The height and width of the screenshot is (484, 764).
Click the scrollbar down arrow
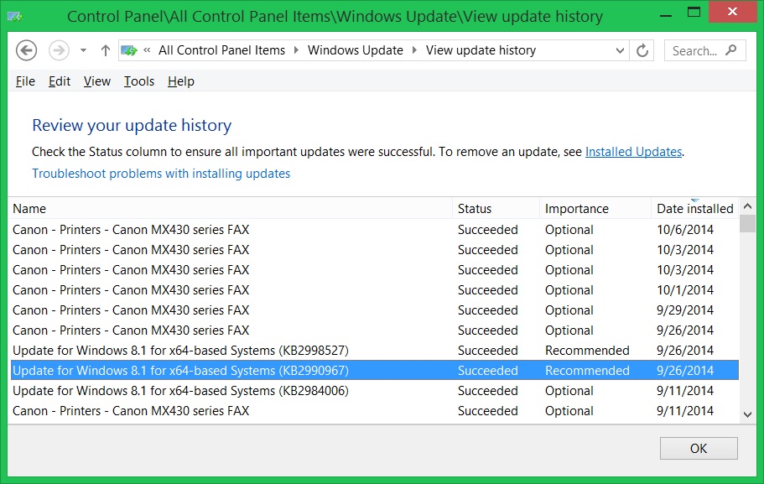747,414
